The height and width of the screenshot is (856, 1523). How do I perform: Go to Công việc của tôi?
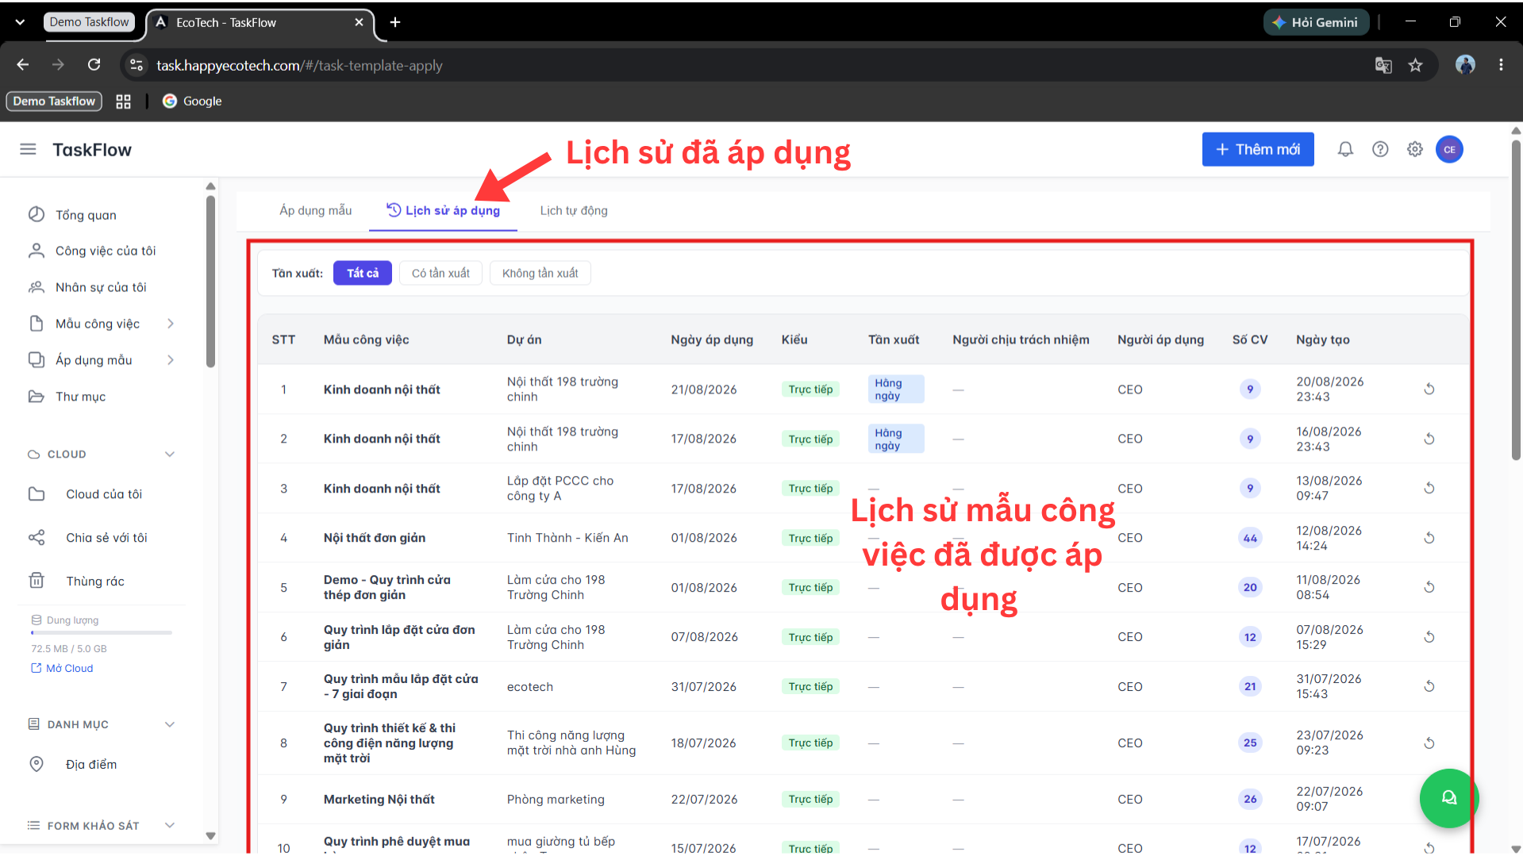click(105, 251)
